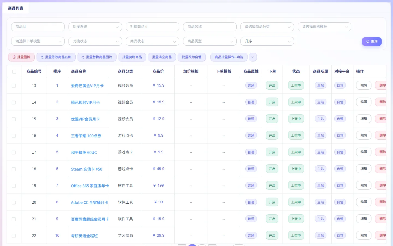Image resolution: width=393 pixels, height=246 pixels.
Task: Click the 上架中 status tag for 爱奇艺黄金VIP月卡
Action: pos(296,86)
